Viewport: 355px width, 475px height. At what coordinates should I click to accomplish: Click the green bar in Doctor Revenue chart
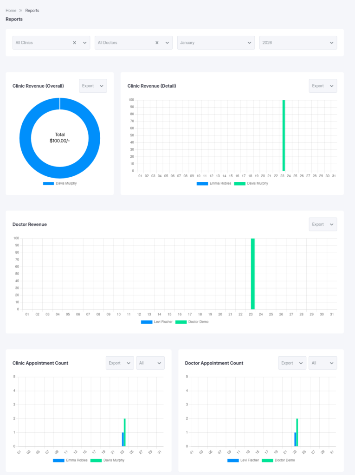coord(253,274)
